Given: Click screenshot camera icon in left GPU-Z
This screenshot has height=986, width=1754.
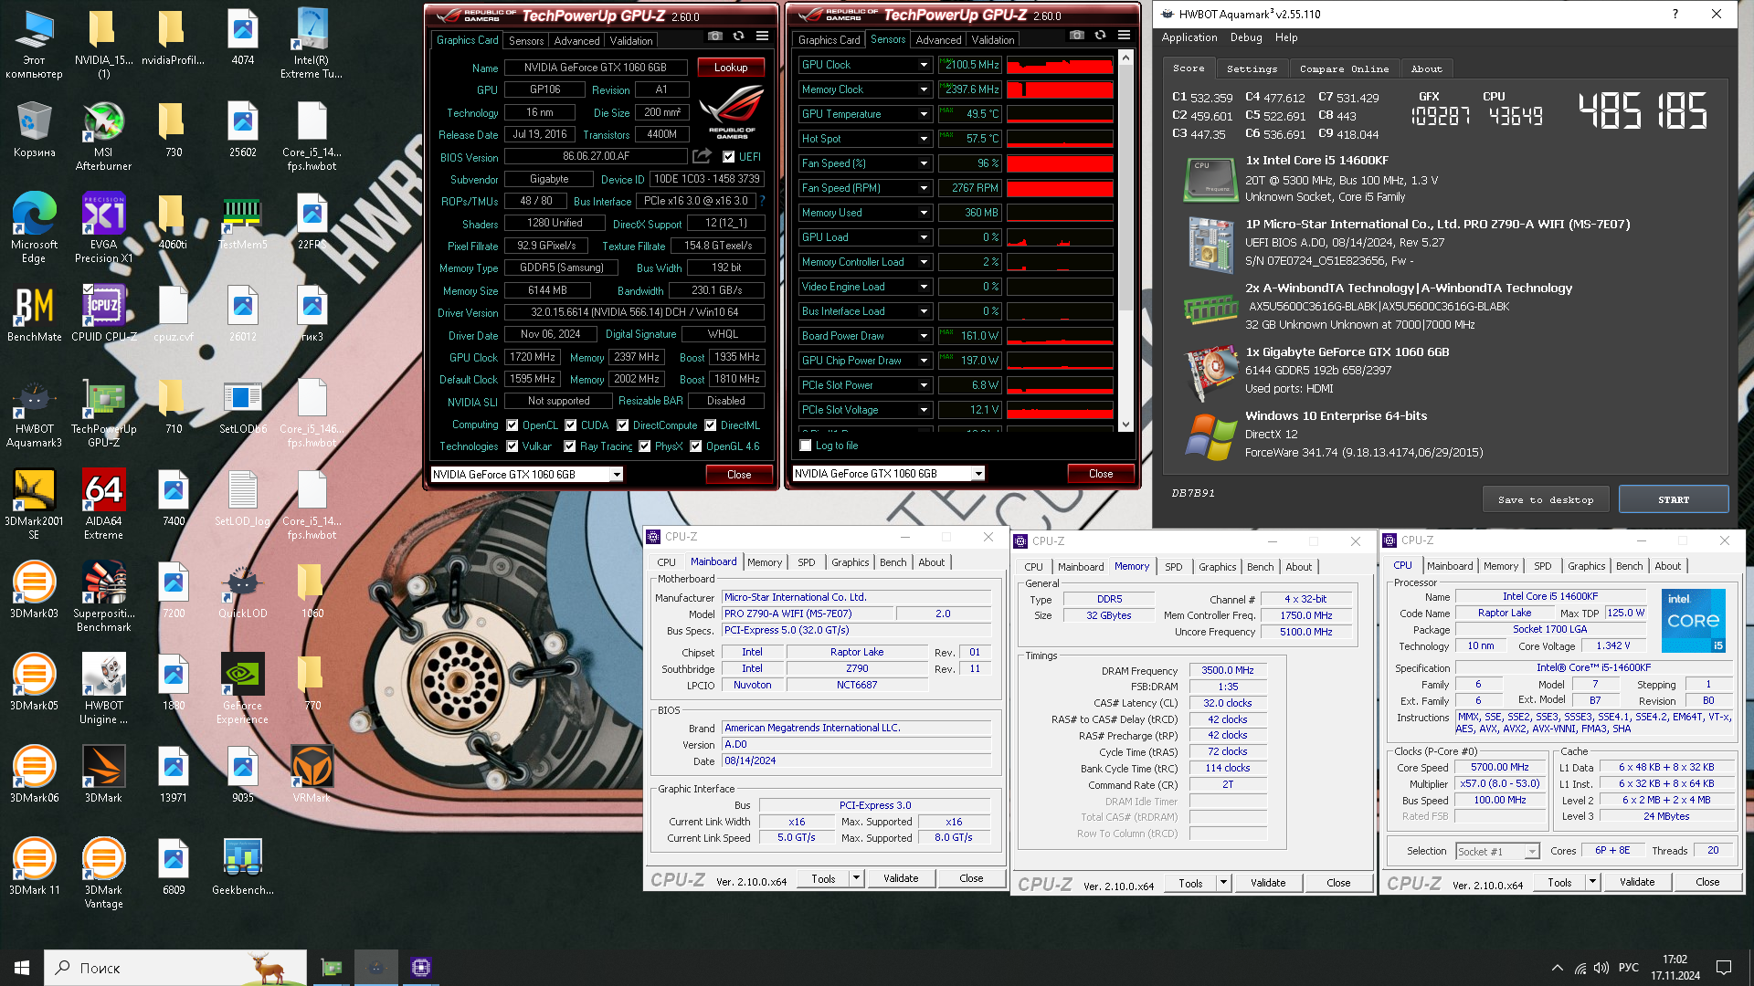Looking at the screenshot, I should pyautogui.click(x=715, y=36).
